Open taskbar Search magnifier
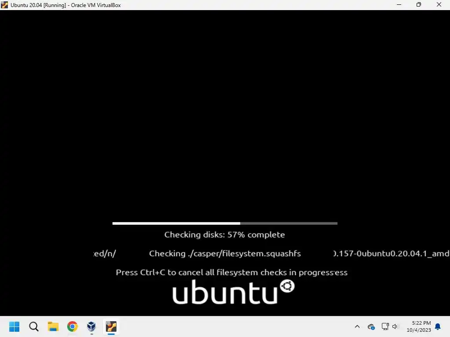This screenshot has height=337, width=450. click(x=33, y=326)
